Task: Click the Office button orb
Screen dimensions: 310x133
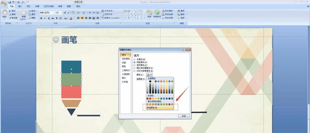Action: (x=4, y=3)
